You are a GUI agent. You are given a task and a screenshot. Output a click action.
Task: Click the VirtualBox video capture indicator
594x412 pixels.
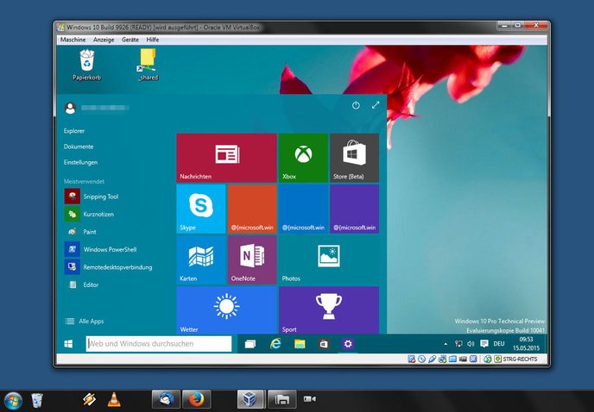(463, 359)
